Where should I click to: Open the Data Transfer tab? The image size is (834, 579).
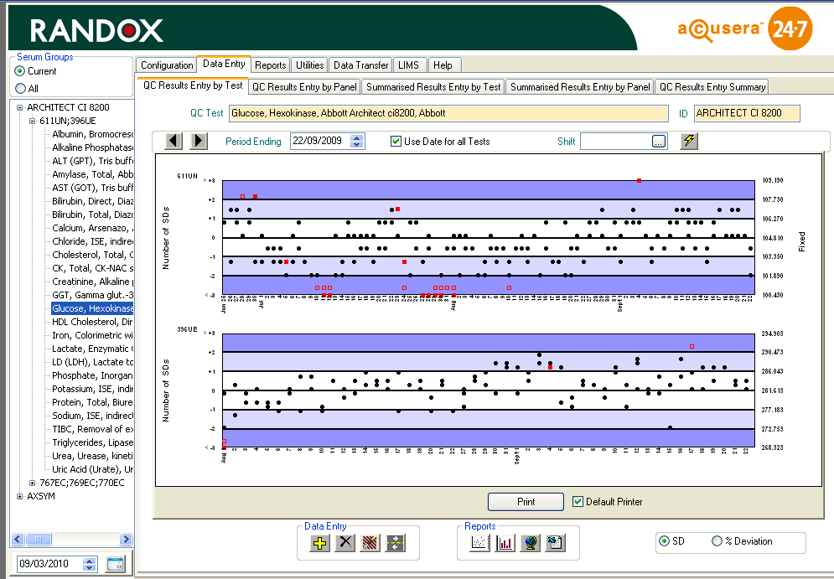(x=360, y=65)
